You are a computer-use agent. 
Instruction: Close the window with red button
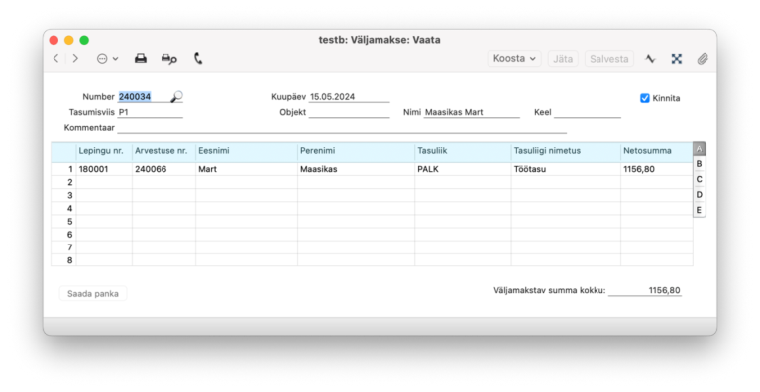click(x=54, y=40)
